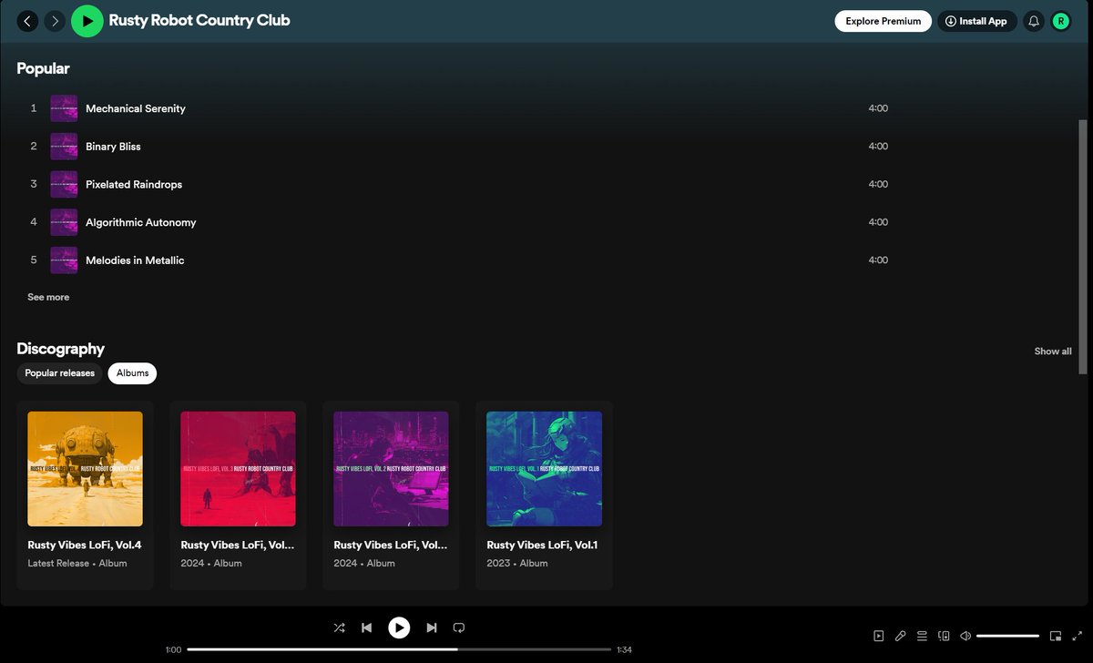Click track number 1 beside Mechanical Serenity
This screenshot has height=663, width=1093.
pos(34,108)
